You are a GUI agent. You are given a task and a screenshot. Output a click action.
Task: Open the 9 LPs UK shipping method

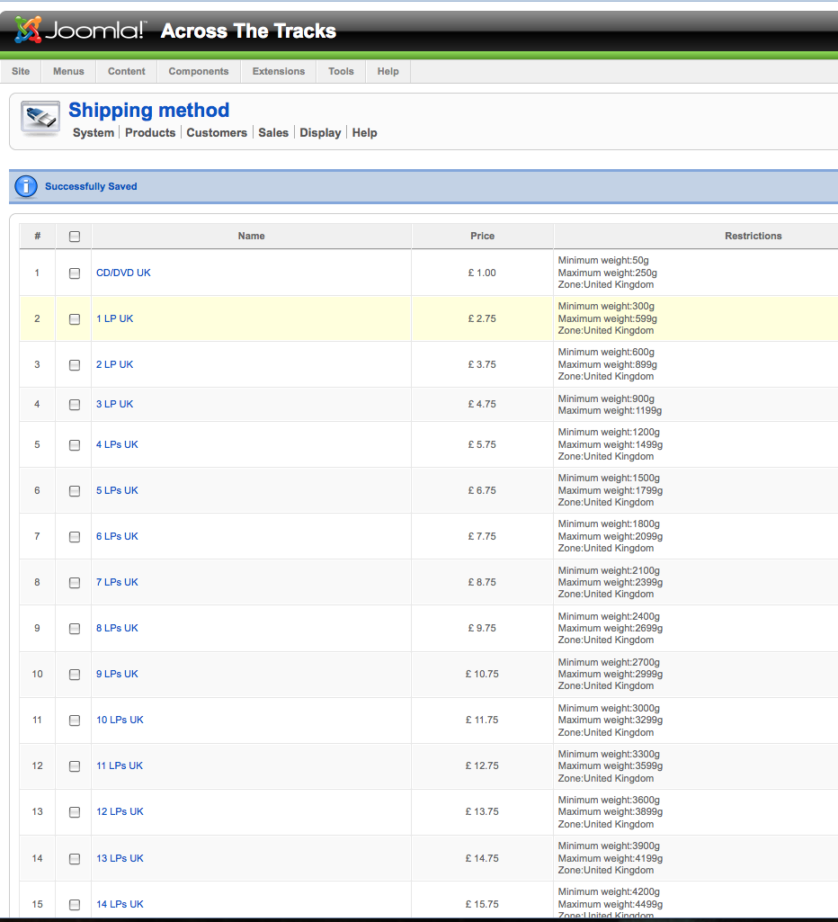pos(117,674)
